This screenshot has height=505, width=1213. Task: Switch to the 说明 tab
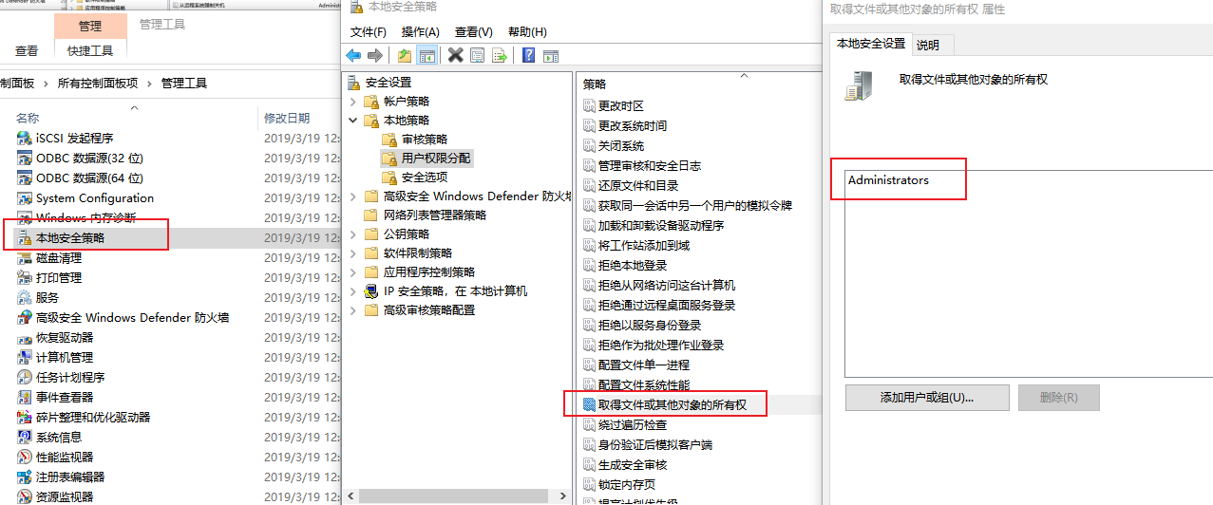(x=928, y=45)
